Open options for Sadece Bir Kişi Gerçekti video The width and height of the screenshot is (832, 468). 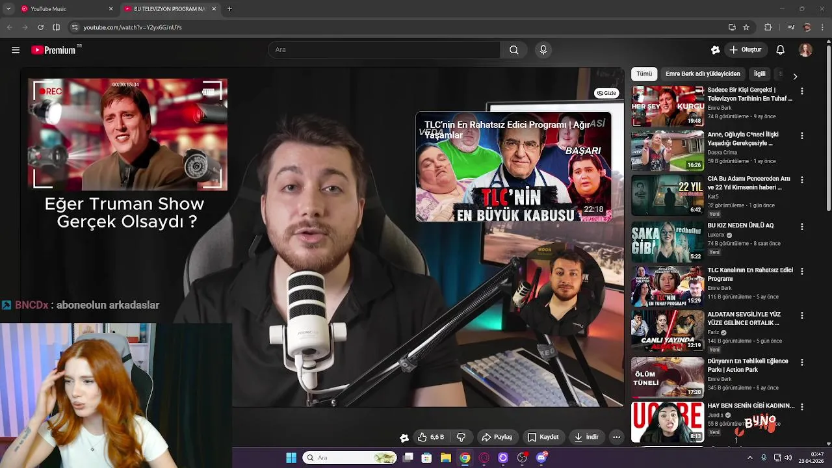[801, 92]
